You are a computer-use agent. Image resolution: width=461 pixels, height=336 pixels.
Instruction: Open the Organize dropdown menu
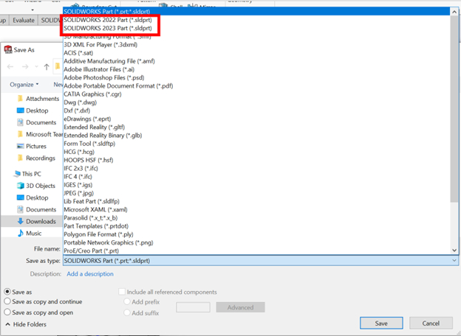24,85
